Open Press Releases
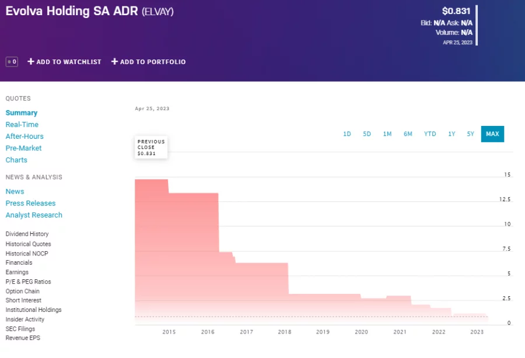 [x=30, y=203]
